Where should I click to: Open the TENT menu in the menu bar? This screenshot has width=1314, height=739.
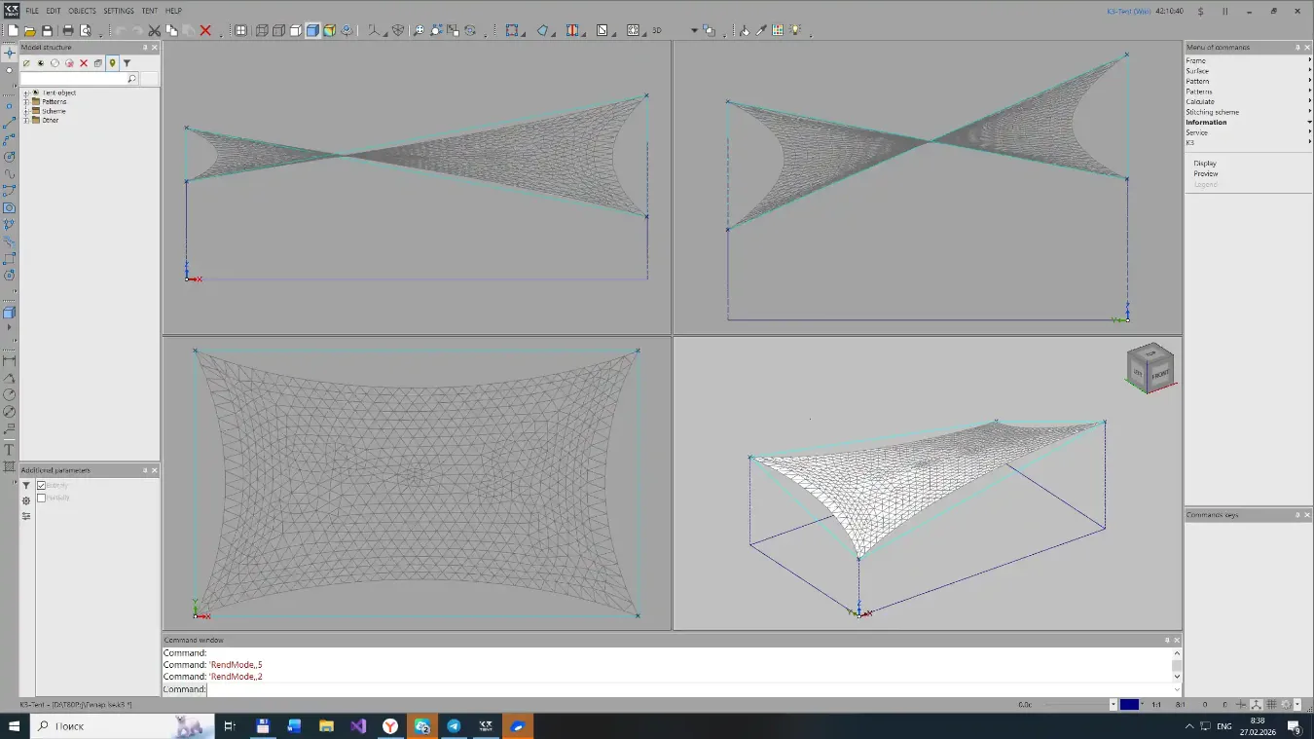pos(149,11)
